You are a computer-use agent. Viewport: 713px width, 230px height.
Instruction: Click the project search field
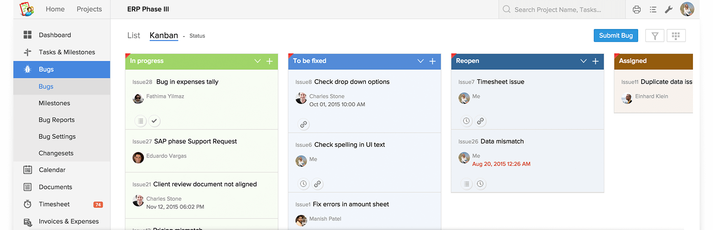pos(561,9)
